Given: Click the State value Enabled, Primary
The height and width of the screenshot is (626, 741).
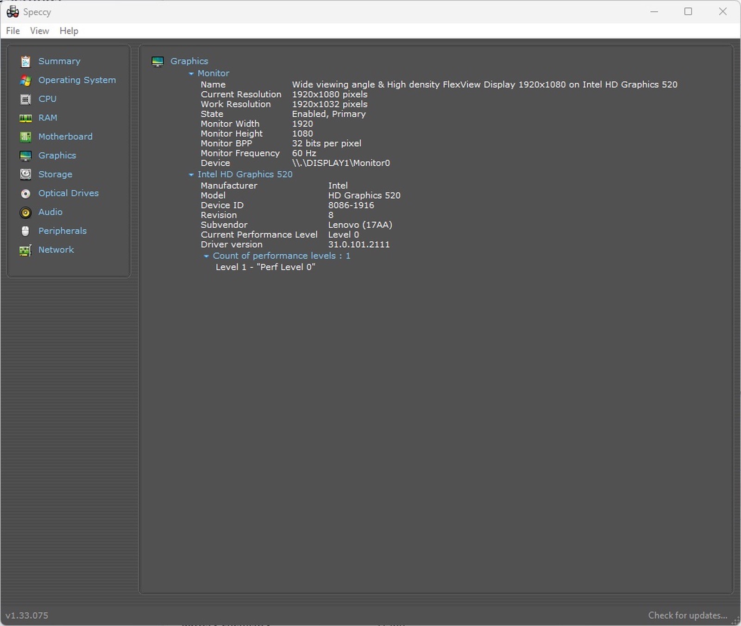Looking at the screenshot, I should tap(329, 114).
